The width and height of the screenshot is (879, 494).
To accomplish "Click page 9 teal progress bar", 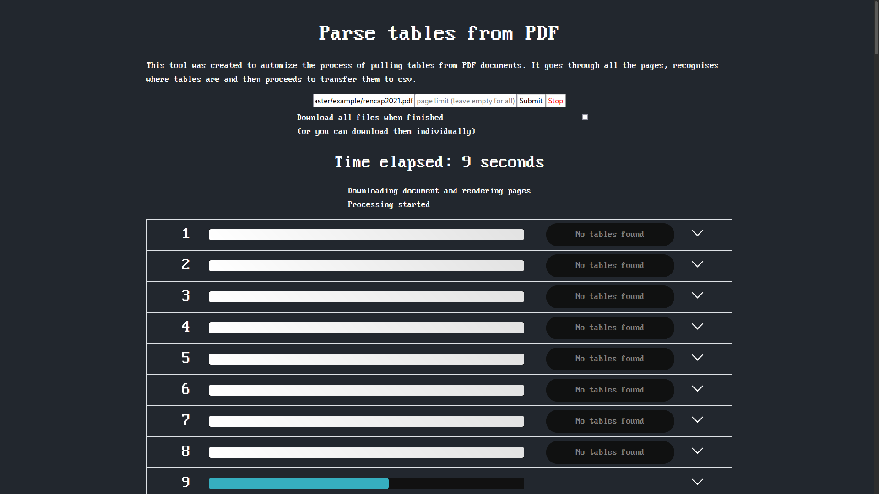I will click(x=298, y=483).
